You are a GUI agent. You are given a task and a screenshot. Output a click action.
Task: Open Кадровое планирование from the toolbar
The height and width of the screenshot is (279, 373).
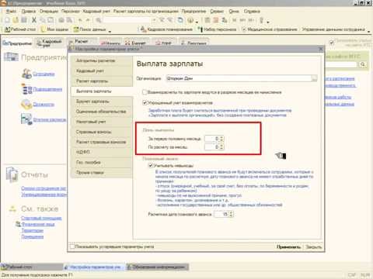[x=166, y=29]
